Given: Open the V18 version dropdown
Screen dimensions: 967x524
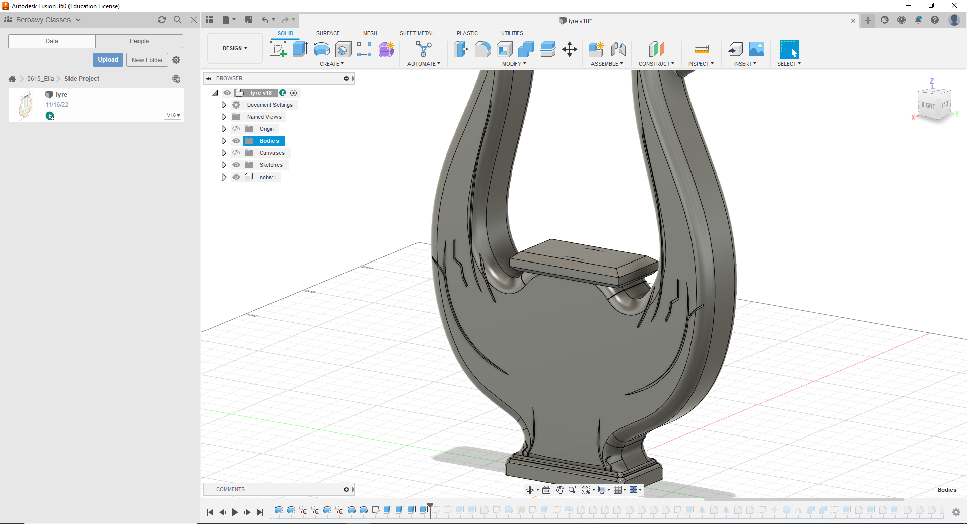Looking at the screenshot, I should 173,115.
